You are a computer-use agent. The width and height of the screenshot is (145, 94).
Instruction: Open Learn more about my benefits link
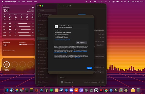(x=63, y=40)
